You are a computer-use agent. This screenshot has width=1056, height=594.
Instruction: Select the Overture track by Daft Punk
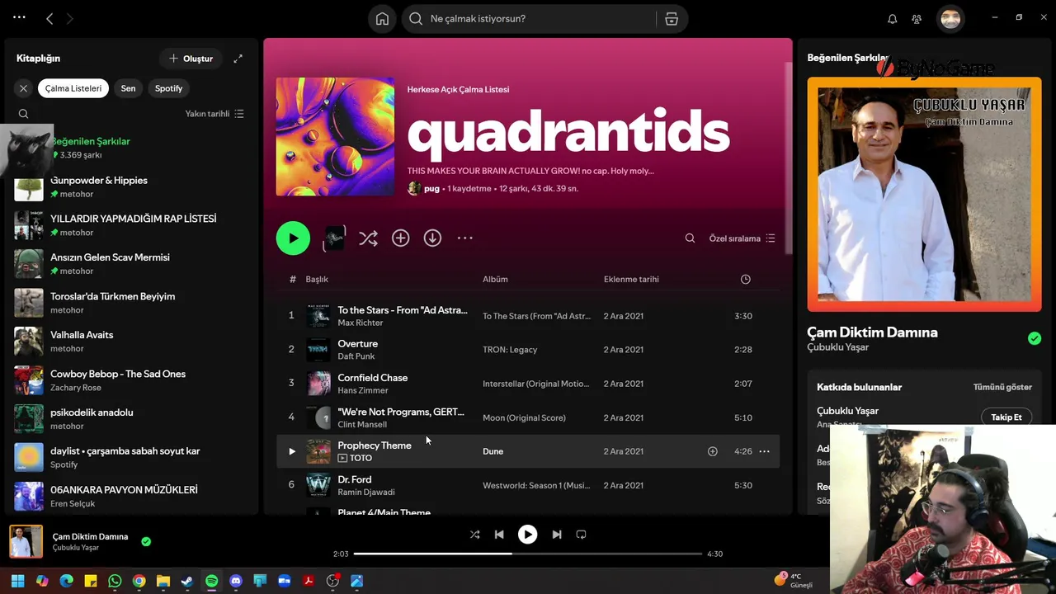coord(528,350)
